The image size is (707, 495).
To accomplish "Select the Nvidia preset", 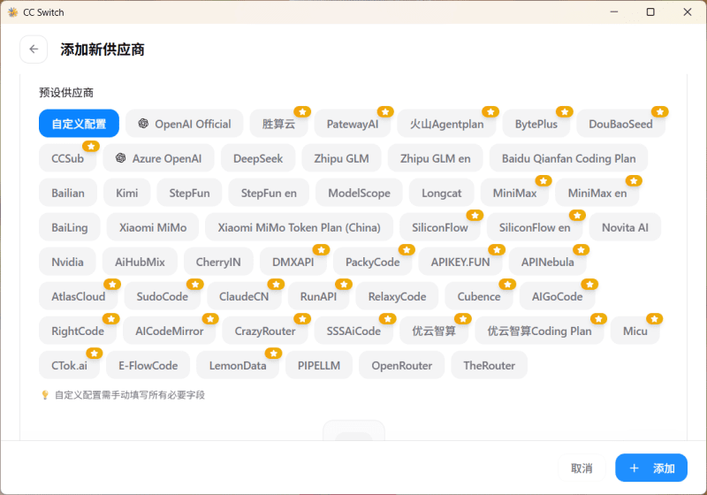I will pos(67,262).
